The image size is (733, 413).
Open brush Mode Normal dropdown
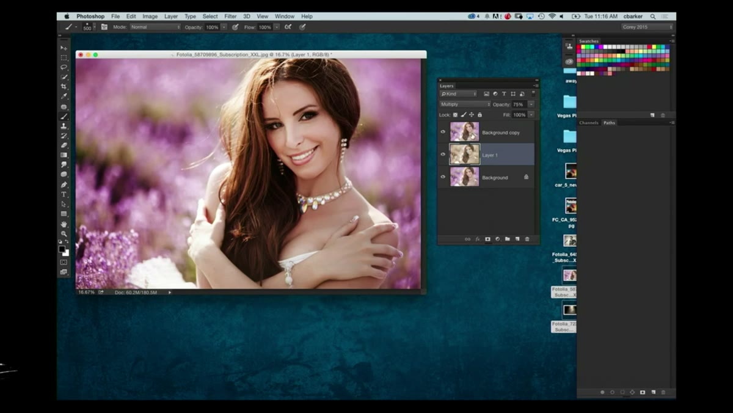[155, 27]
